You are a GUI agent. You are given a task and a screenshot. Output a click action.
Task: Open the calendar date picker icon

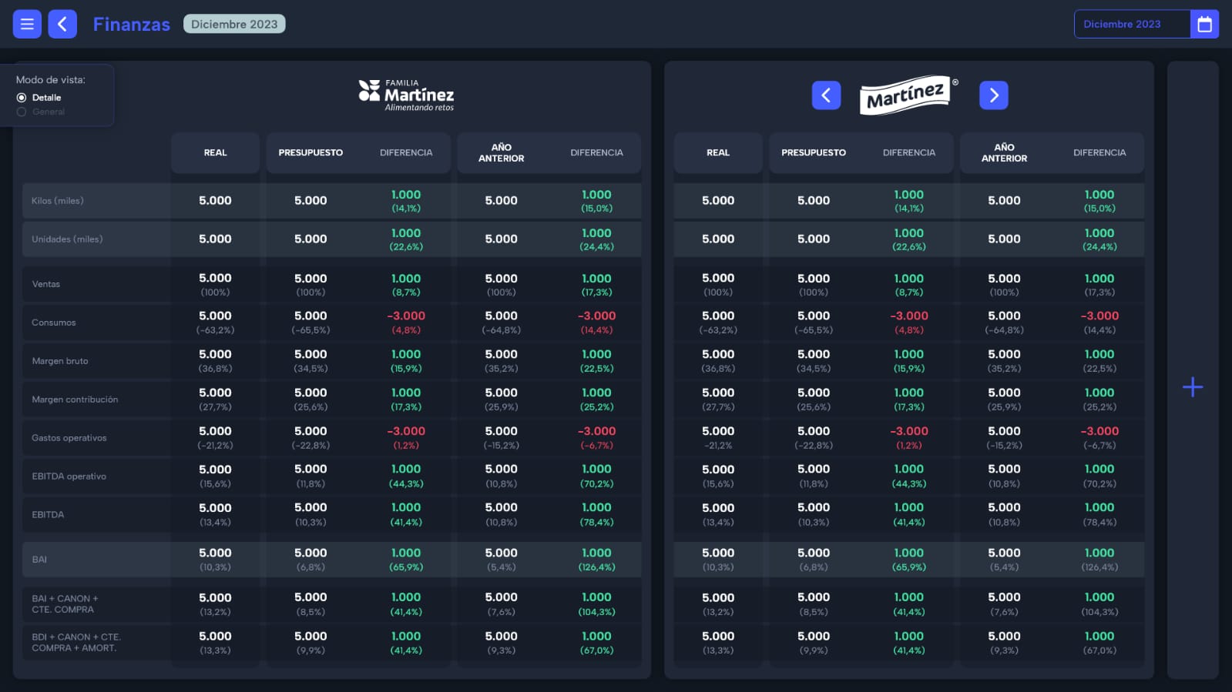(1204, 24)
